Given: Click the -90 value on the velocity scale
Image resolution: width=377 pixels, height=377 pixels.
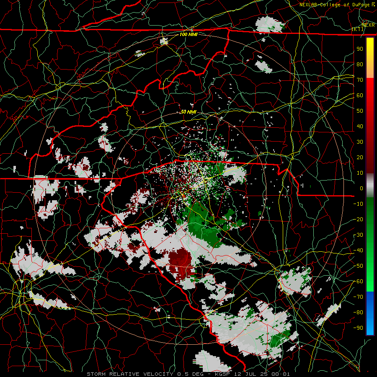Looking at the screenshot, I should pyautogui.click(x=358, y=328).
